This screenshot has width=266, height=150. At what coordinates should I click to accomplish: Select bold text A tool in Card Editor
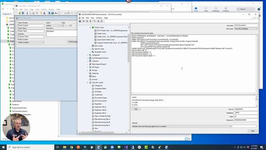point(44,13)
